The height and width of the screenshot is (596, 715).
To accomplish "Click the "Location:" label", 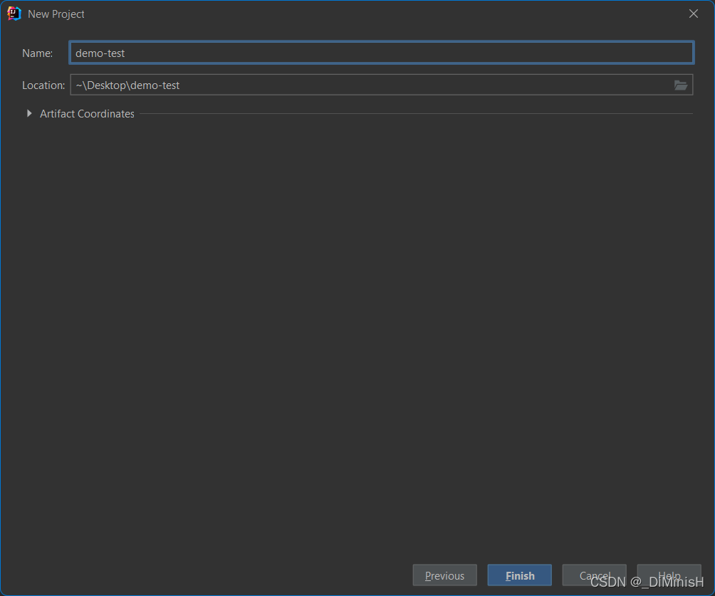I will coord(43,85).
